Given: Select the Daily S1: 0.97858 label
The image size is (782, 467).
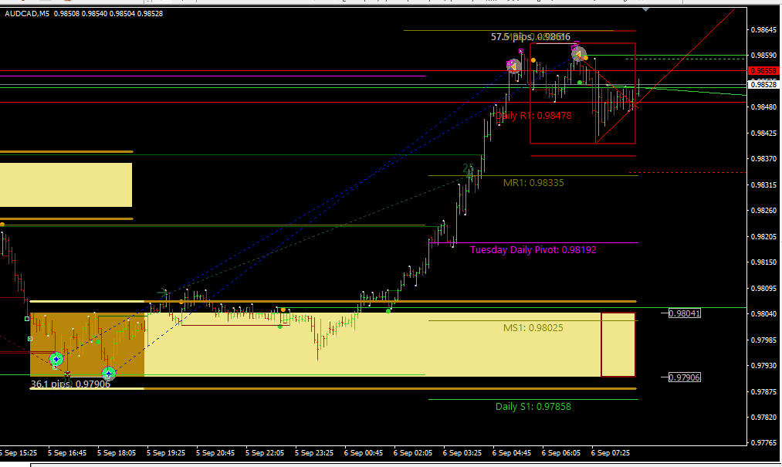Looking at the screenshot, I should [x=533, y=407].
